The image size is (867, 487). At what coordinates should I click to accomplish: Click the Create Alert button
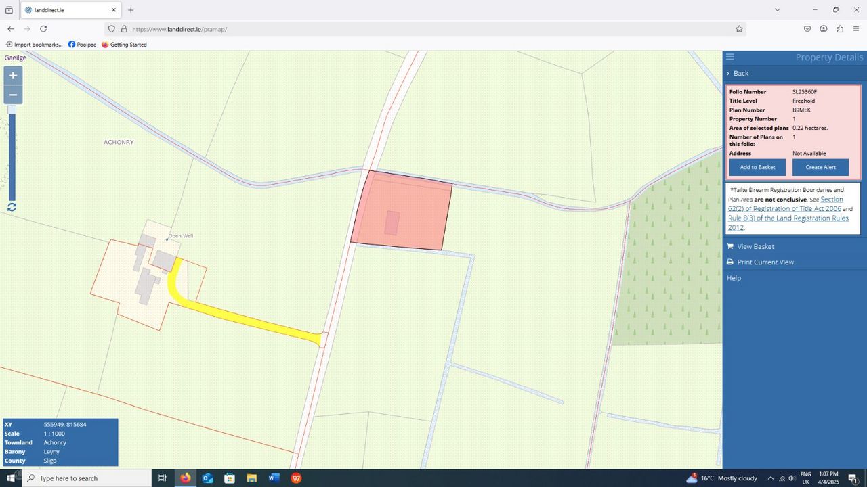[820, 167]
